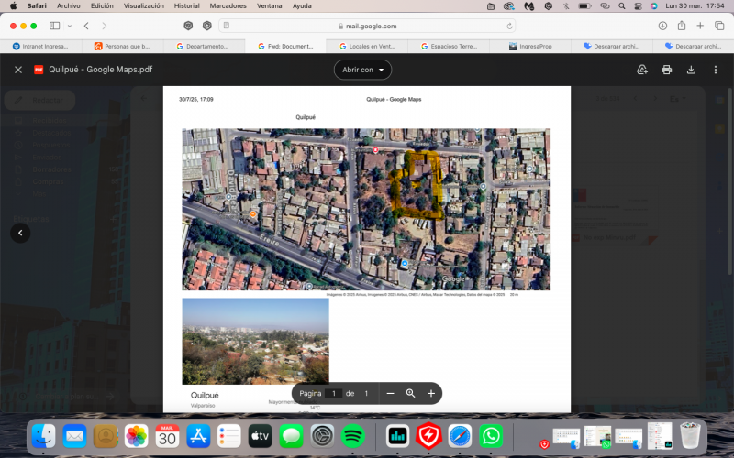Zoom out with the minus button
734x458 pixels.
point(390,393)
